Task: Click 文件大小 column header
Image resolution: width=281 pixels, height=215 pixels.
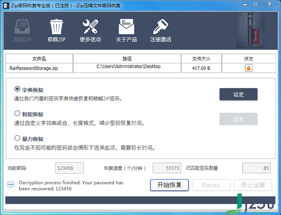Action: pyautogui.click(x=201, y=59)
